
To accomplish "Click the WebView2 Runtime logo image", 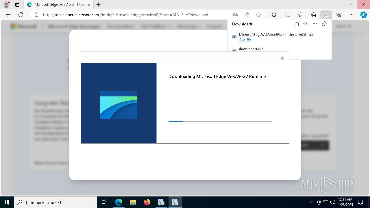I will click(x=119, y=105).
